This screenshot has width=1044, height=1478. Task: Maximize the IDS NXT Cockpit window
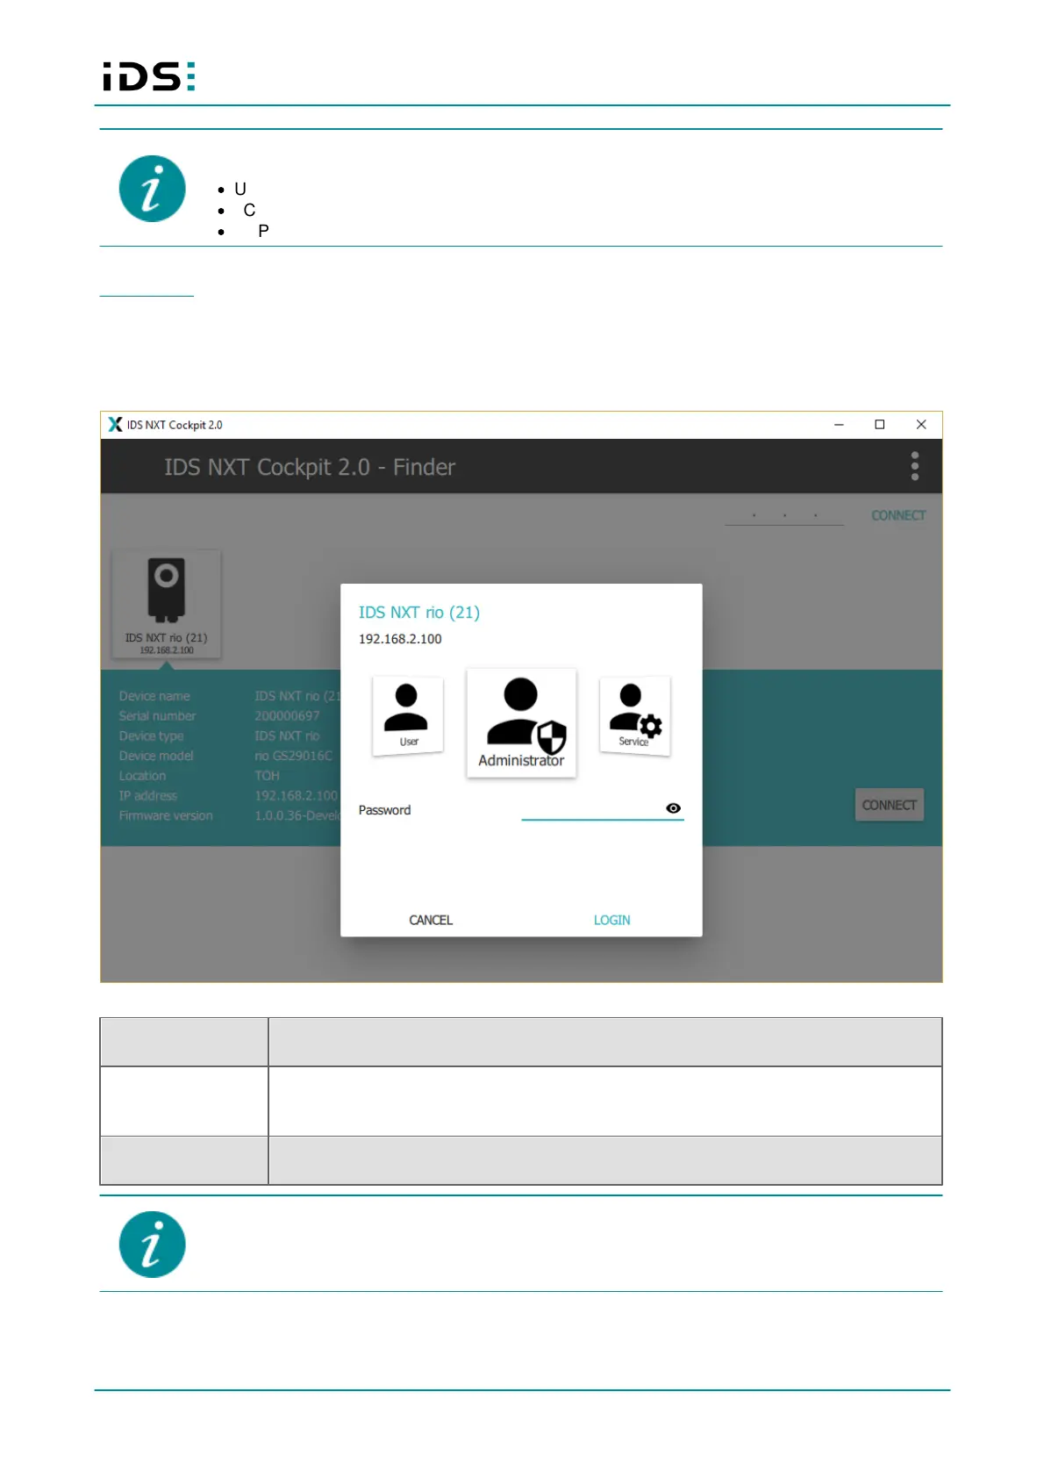tap(880, 425)
